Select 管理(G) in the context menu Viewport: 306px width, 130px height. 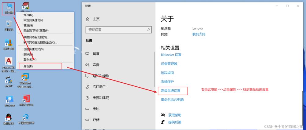pyautogui.click(x=28, y=25)
